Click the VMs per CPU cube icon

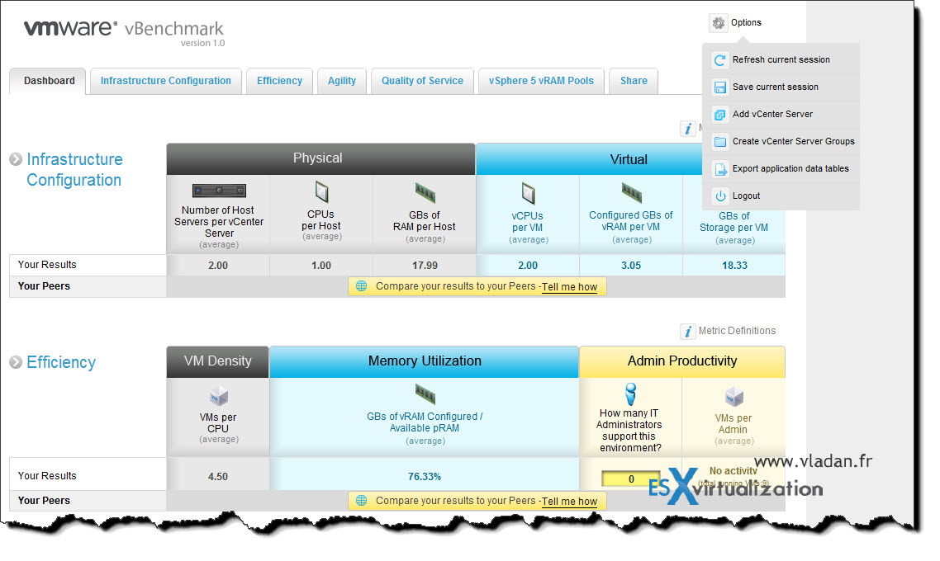click(x=219, y=396)
